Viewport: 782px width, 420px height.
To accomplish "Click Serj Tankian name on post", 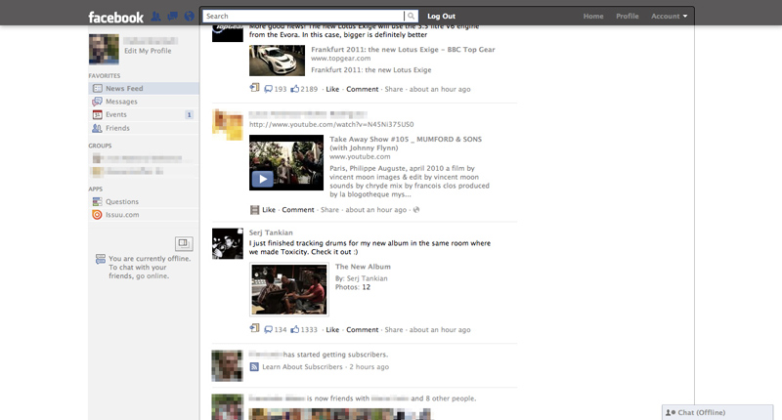I will [x=271, y=232].
